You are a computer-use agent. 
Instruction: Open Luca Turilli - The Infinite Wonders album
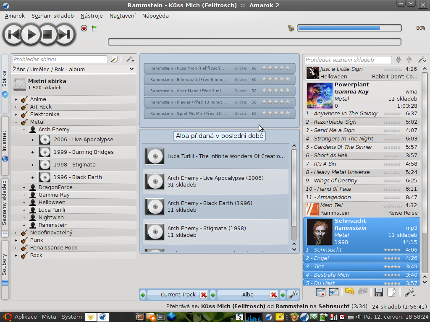pyautogui.click(x=215, y=156)
